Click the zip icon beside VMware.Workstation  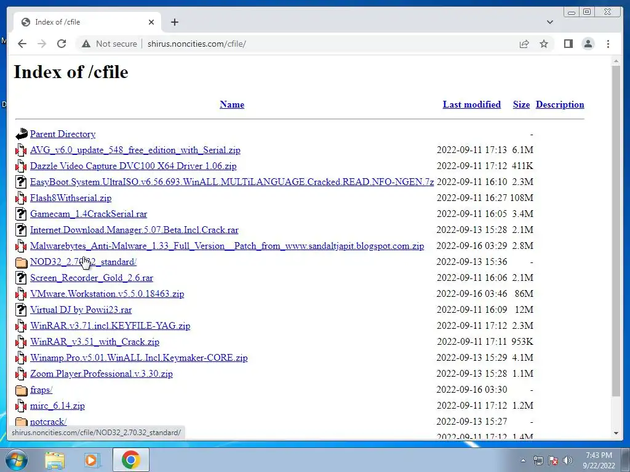pos(21,293)
